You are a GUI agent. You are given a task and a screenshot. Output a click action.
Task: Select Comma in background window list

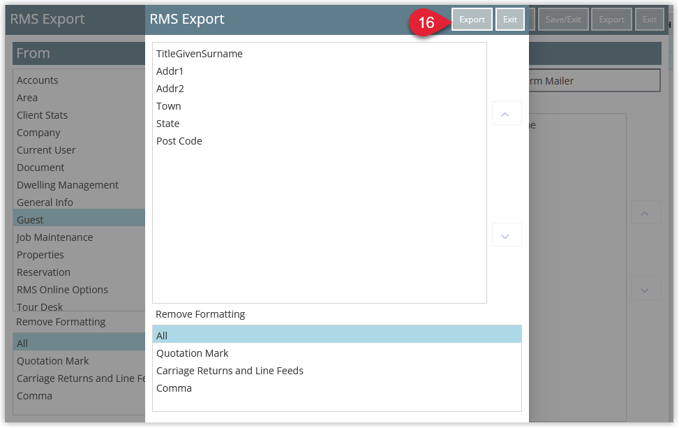point(80,396)
